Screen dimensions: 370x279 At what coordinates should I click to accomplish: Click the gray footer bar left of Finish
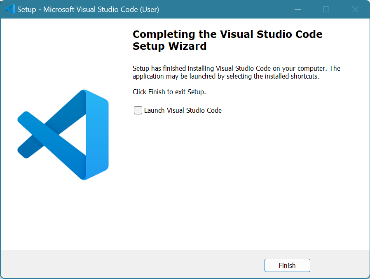(132, 265)
